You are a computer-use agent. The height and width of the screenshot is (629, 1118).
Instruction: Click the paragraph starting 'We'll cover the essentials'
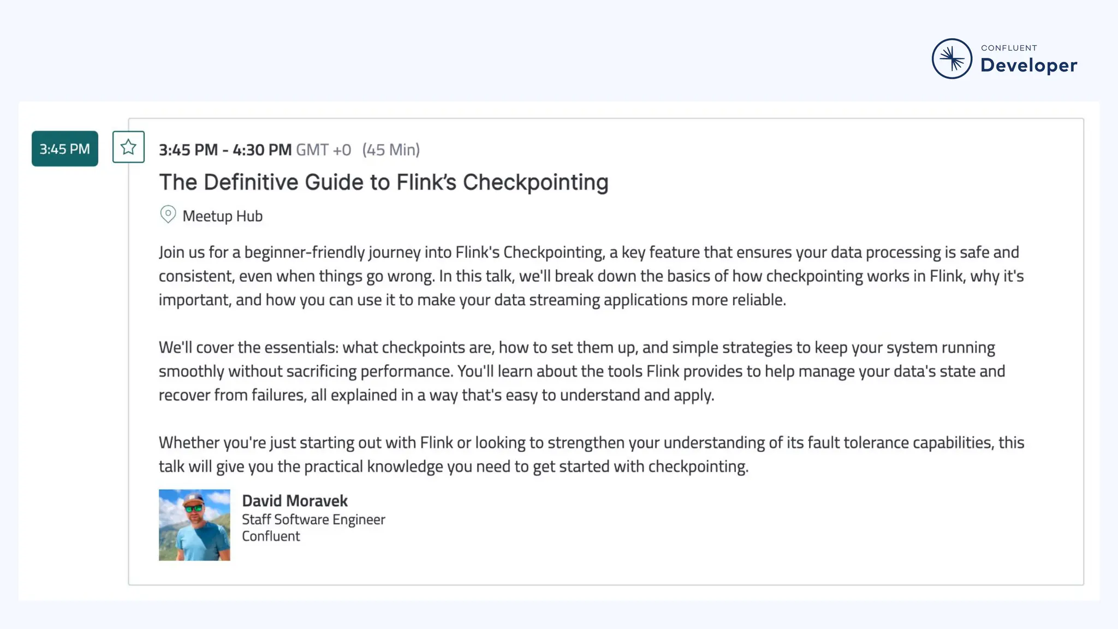581,371
